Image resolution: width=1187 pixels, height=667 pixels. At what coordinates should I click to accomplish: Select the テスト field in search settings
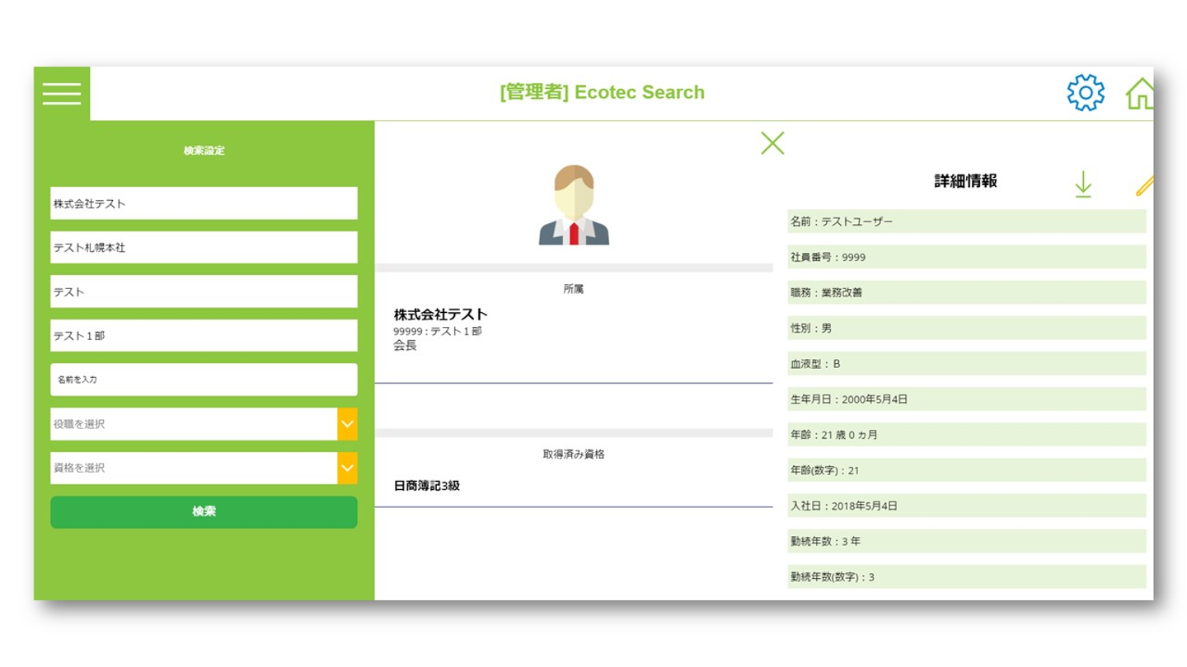(x=204, y=292)
